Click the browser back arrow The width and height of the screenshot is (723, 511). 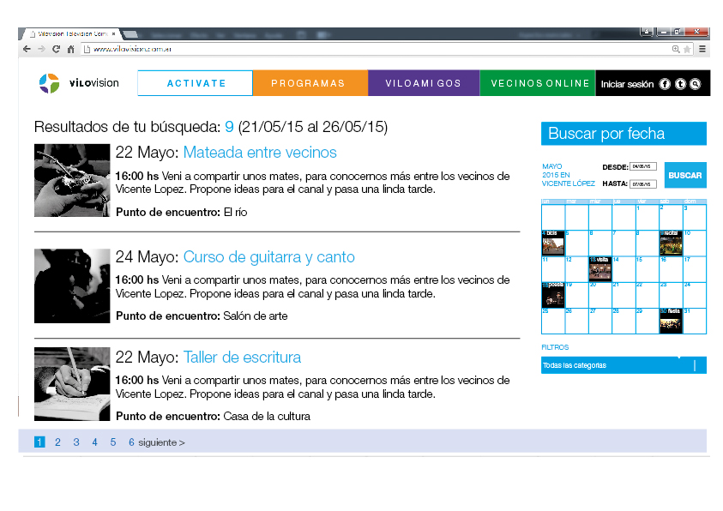coord(26,50)
